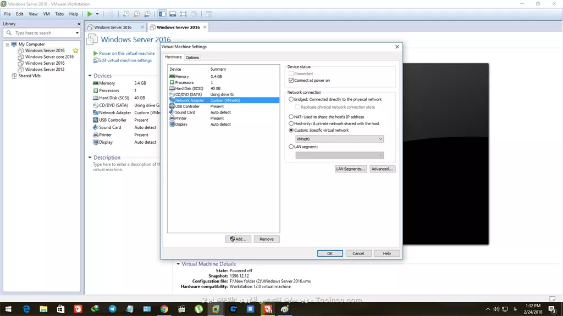Open the Tabs menu

coord(59,14)
